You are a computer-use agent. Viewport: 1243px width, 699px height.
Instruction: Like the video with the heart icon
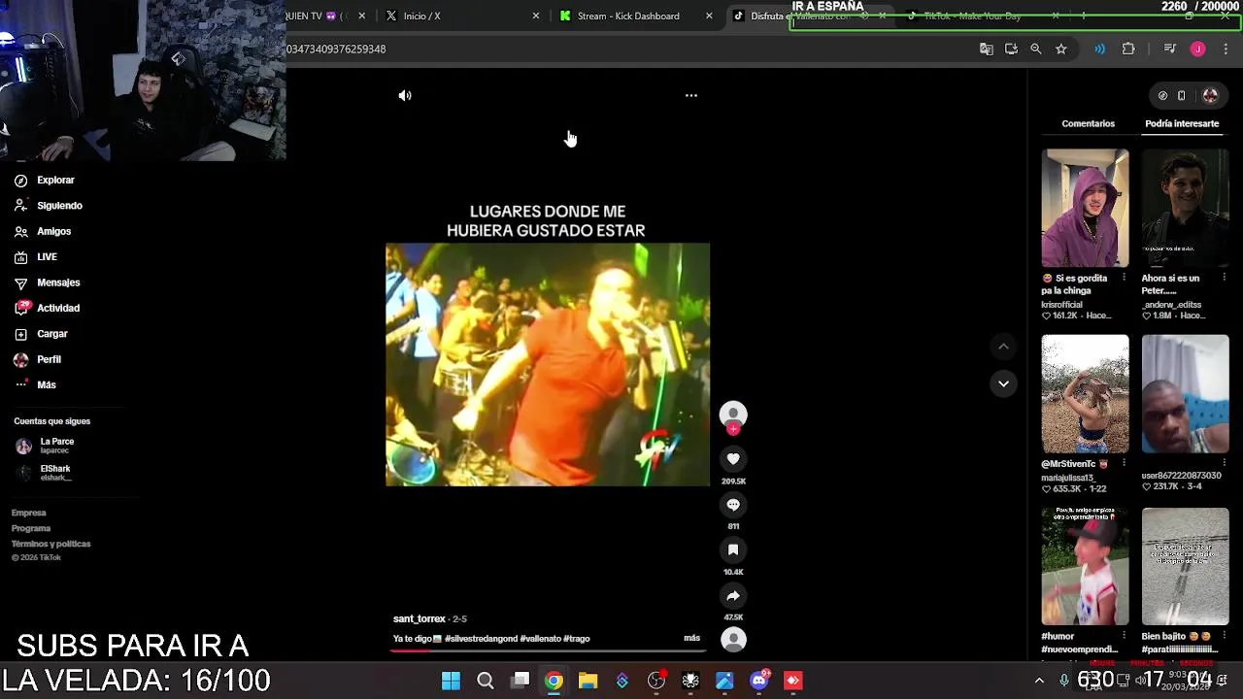[733, 459]
